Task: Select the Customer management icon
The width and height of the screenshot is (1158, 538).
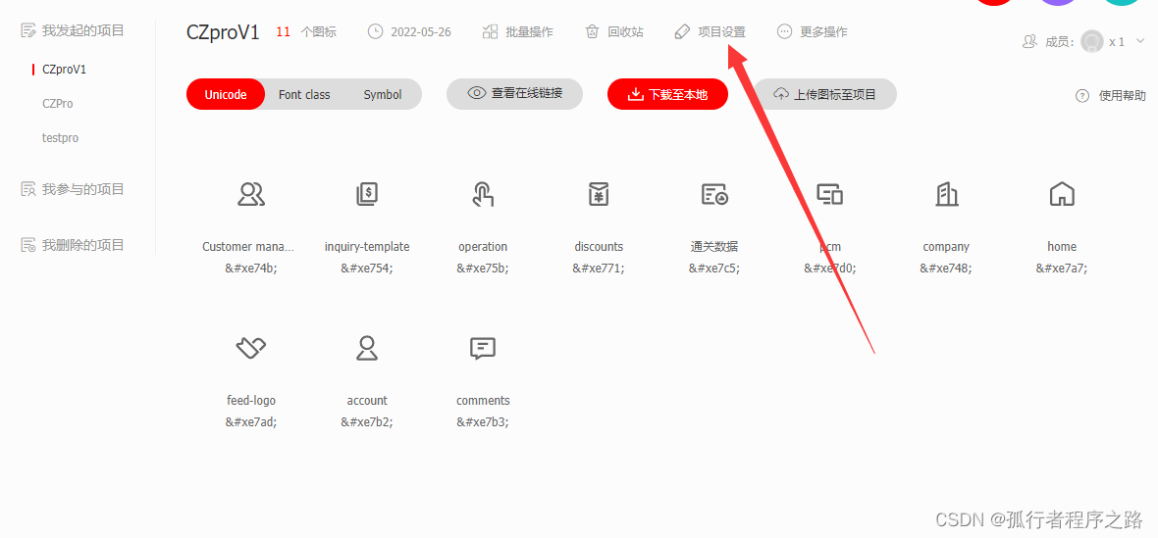Action: [251, 194]
